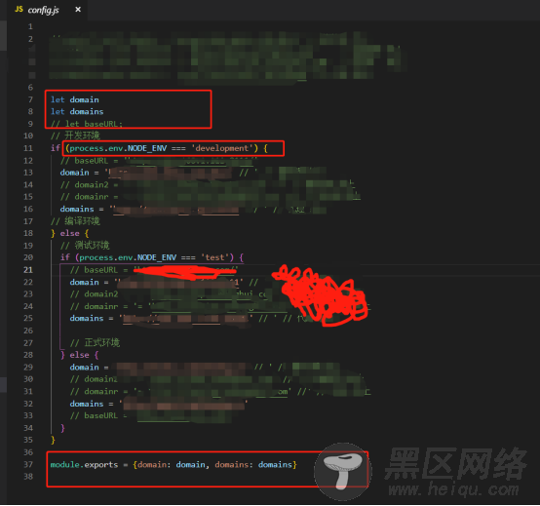Viewport: 540px width, 506px height.
Task: Place cursor on 'let domains' line
Action: pos(77,111)
